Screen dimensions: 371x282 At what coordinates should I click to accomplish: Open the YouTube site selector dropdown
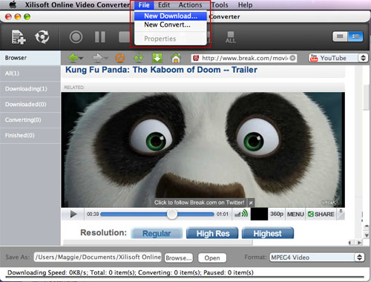point(363,58)
